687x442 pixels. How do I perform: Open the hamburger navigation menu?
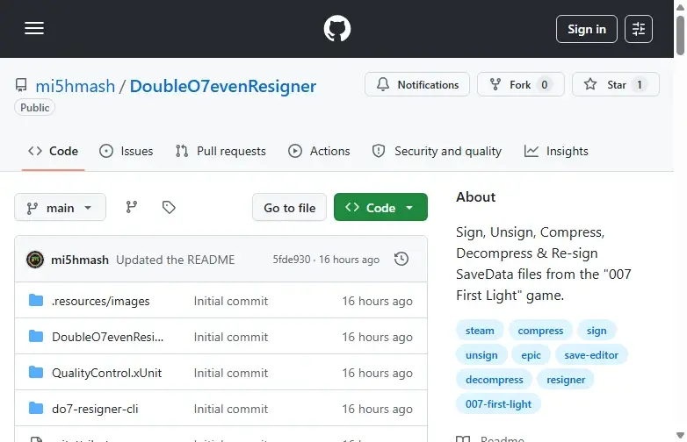point(34,28)
